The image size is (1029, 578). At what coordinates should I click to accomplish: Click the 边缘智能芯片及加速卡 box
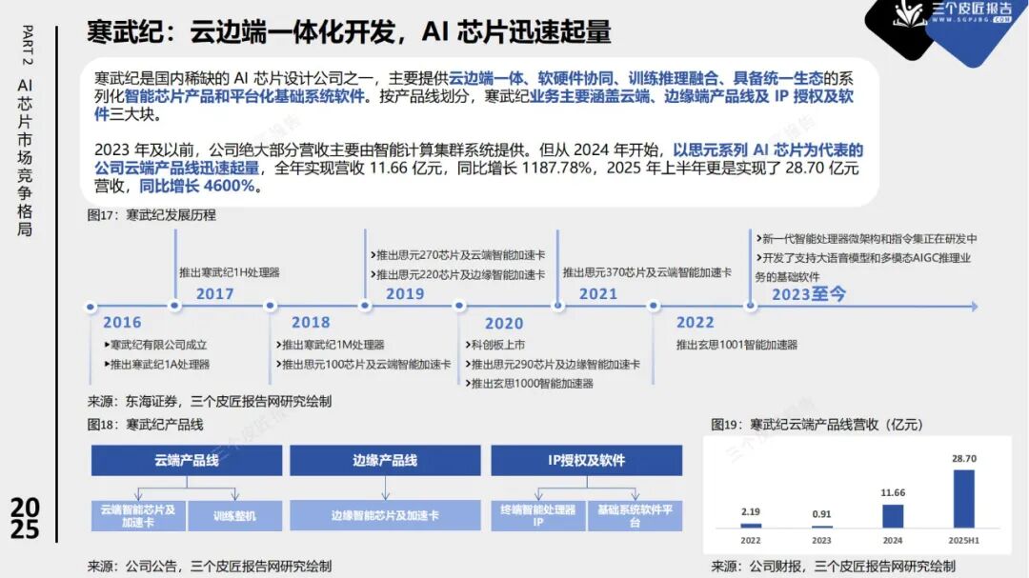point(385,516)
